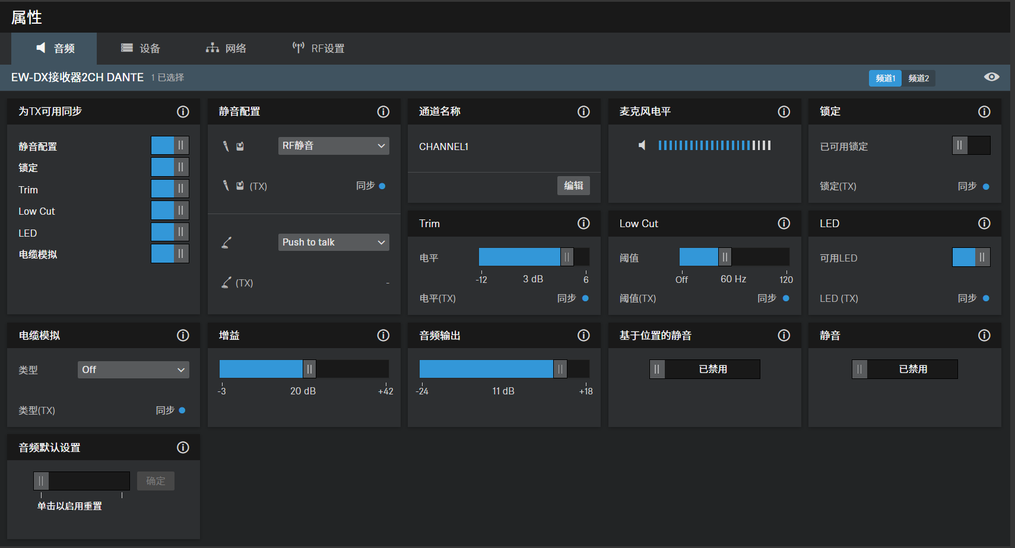Open info for 通道名称 panel
The width and height of the screenshot is (1015, 548).
coord(583,111)
